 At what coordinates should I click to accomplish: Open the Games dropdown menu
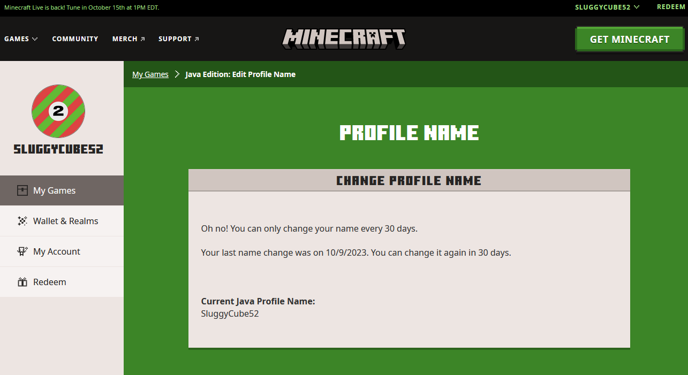point(21,39)
